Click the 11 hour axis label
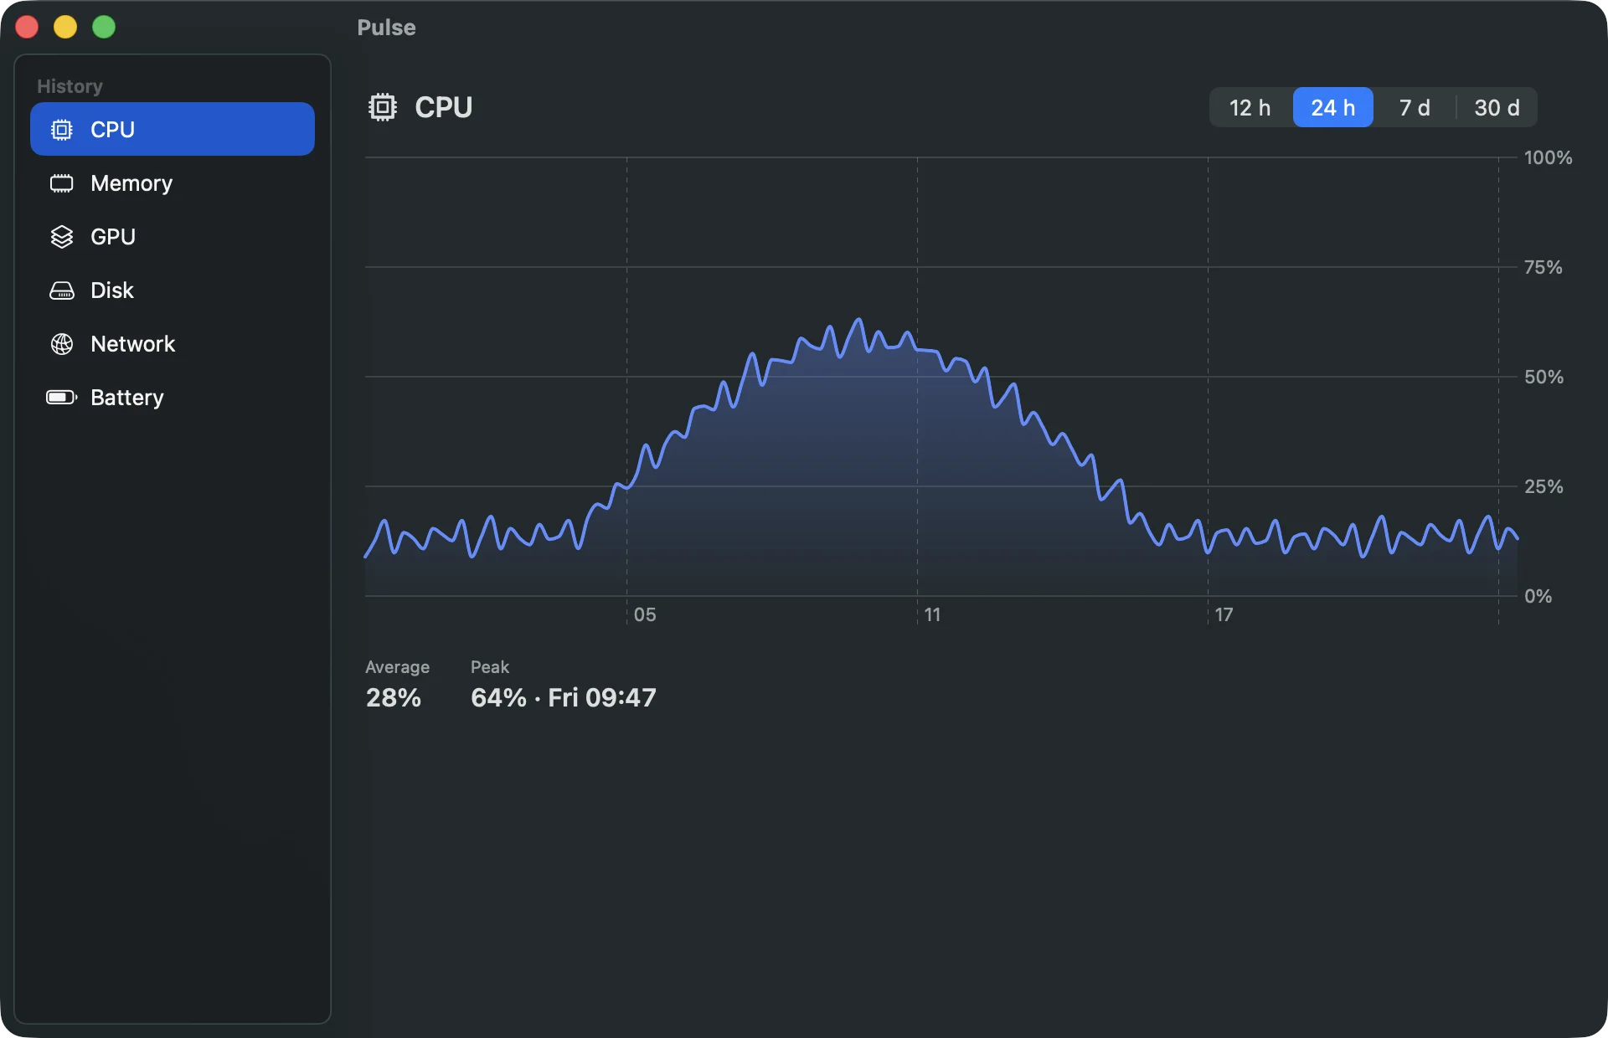This screenshot has height=1038, width=1608. pyautogui.click(x=932, y=614)
